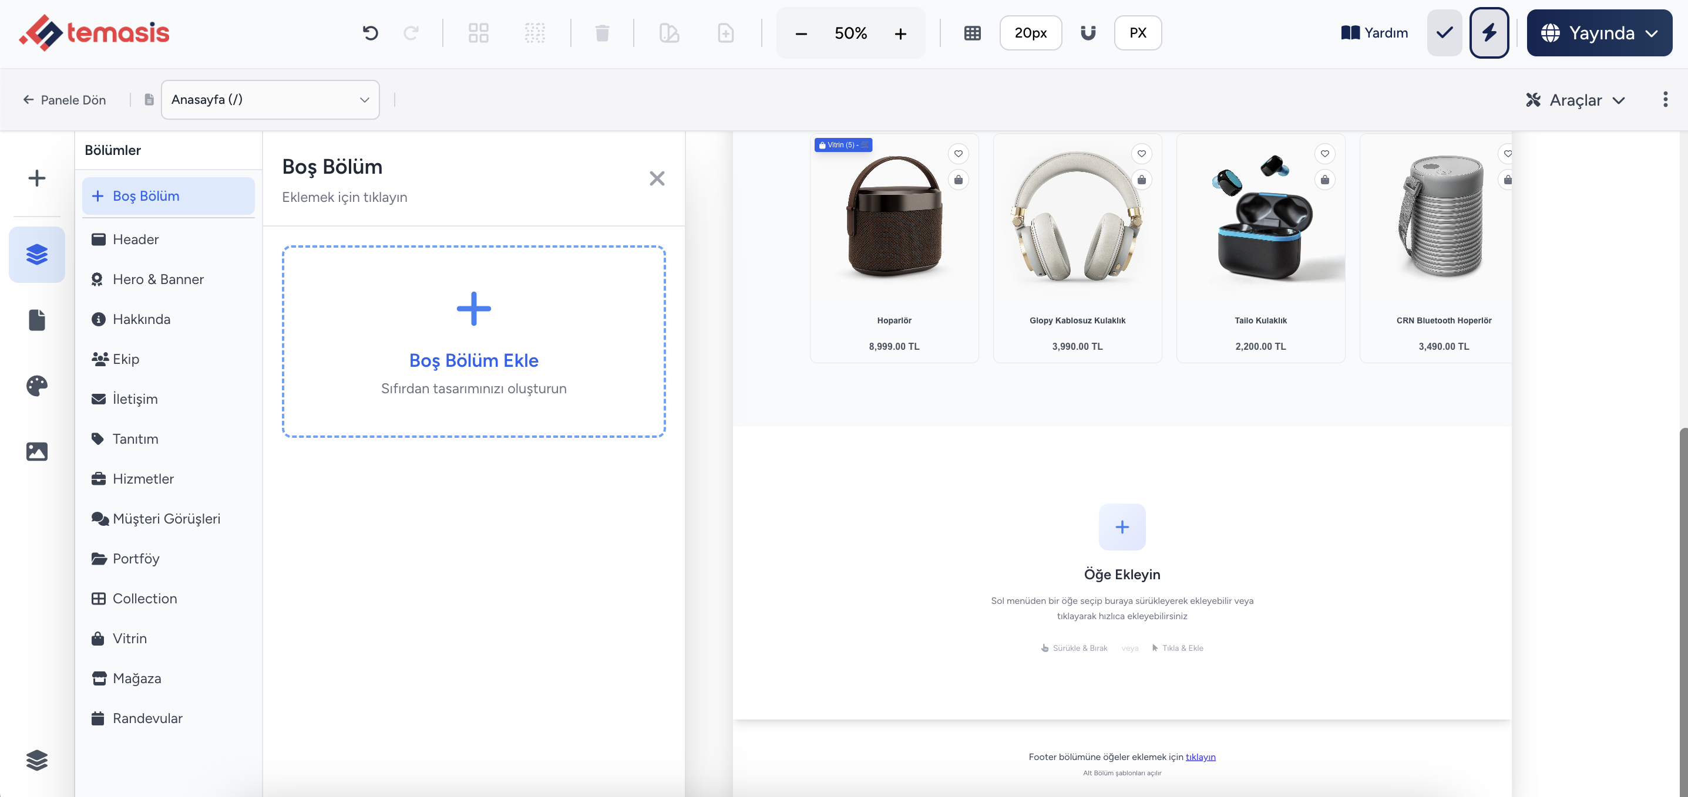Select Ekip section category

point(169,359)
